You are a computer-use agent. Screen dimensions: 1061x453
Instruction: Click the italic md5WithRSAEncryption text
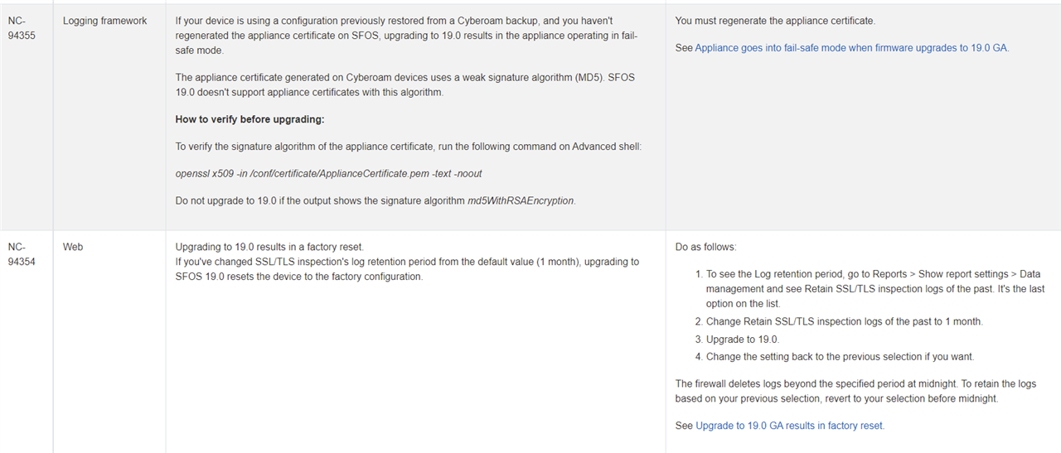[x=521, y=200]
